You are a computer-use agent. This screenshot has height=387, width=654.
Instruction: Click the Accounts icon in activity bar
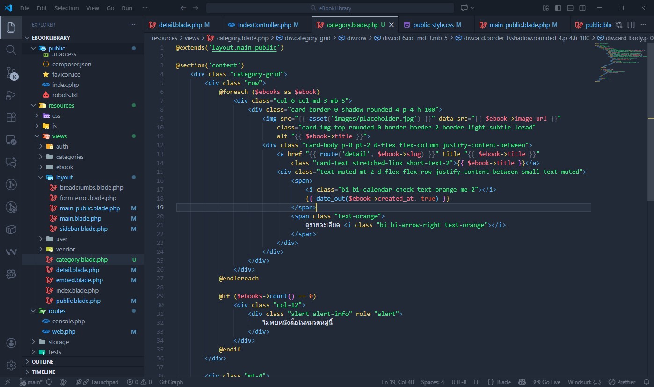click(x=11, y=343)
